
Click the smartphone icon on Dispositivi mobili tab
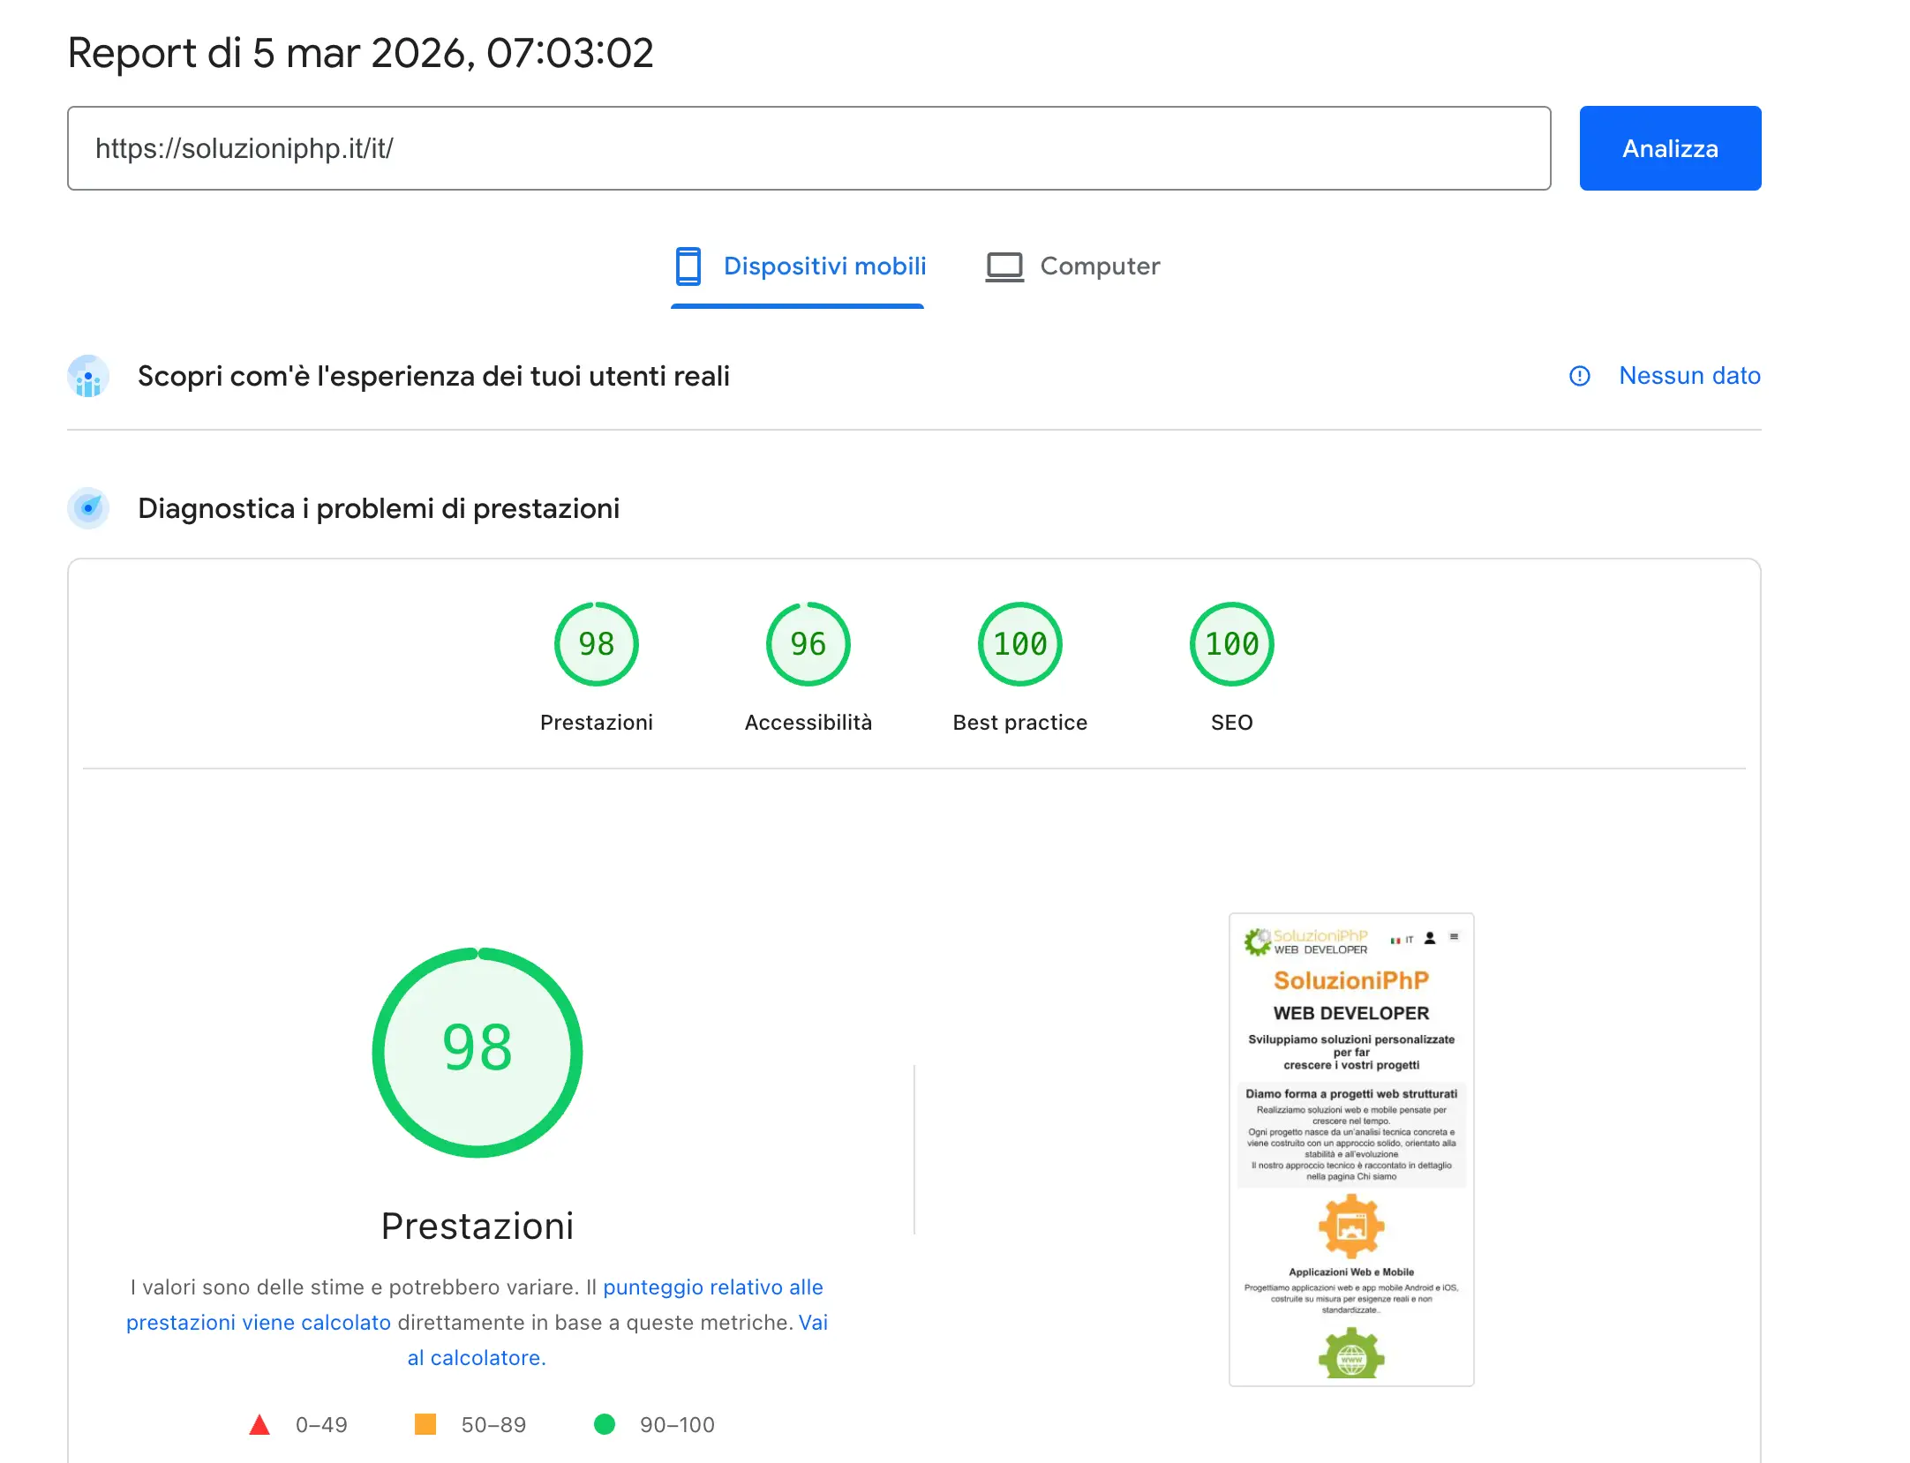tap(688, 266)
